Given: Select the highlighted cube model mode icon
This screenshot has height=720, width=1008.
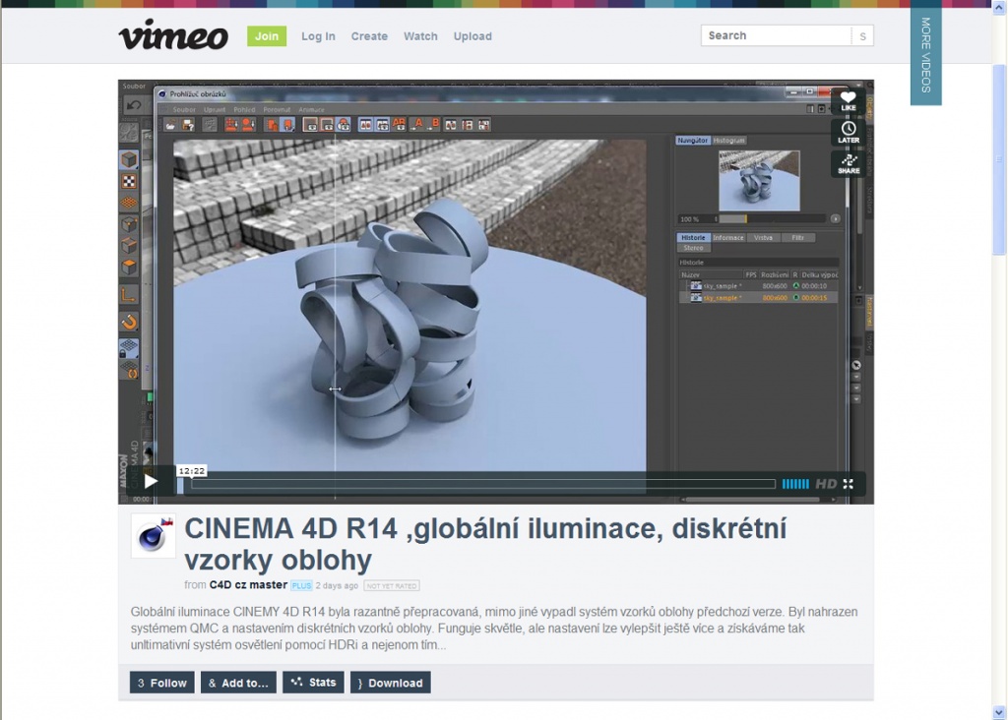Looking at the screenshot, I should click(x=129, y=159).
